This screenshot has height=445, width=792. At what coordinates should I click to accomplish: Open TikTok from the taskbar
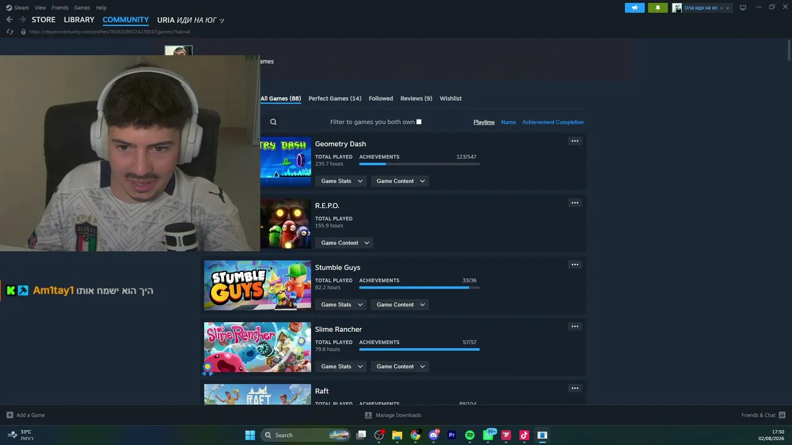click(x=524, y=435)
